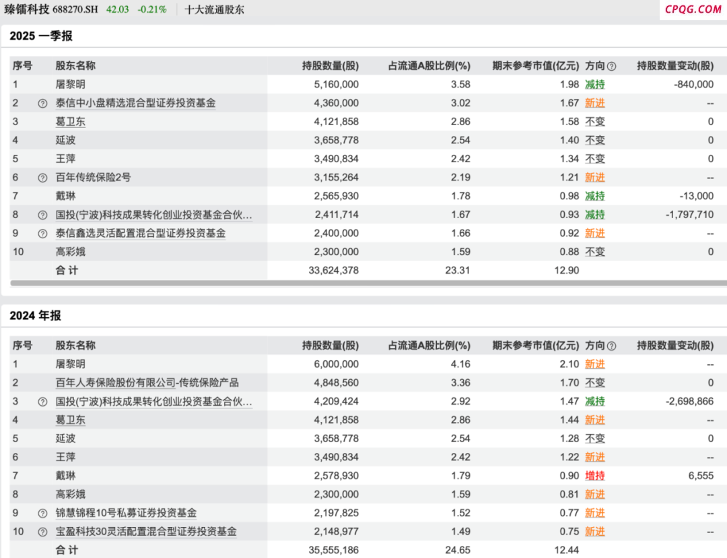Click 新进 direction for 泰信中小盘精选 row

(x=595, y=103)
